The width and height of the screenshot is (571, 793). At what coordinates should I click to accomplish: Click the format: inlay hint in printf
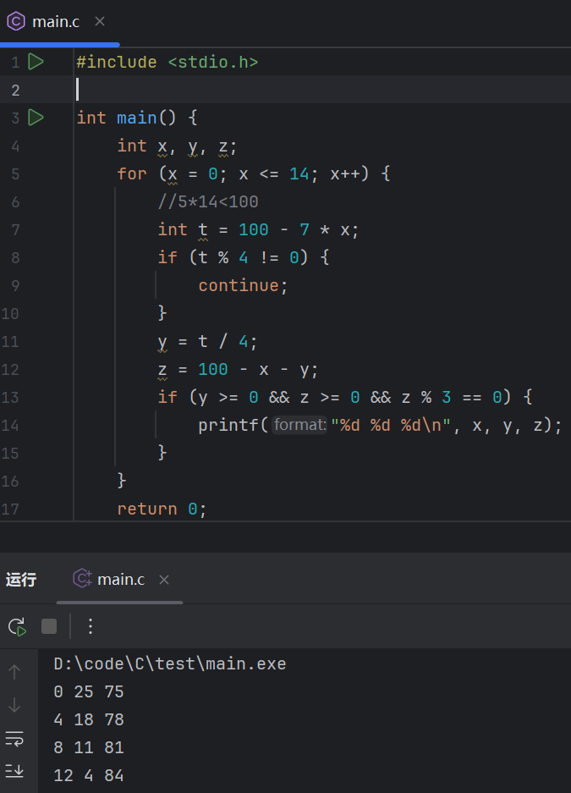point(299,425)
